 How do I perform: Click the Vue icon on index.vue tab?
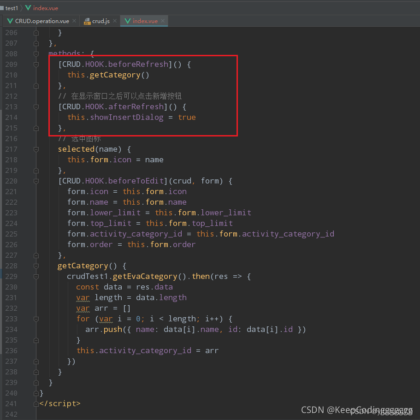128,21
